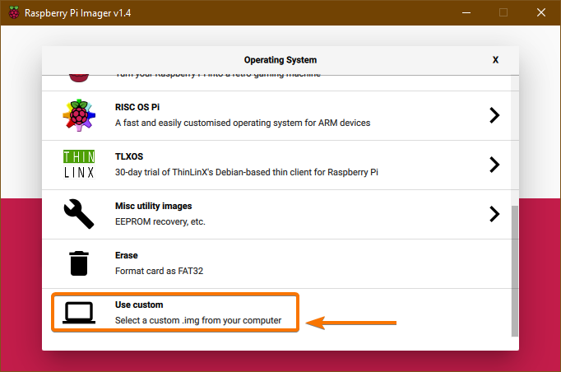The image size is (561, 372).
Task: Click the '30-day trial of ThinLinX's' description
Action: point(247,172)
